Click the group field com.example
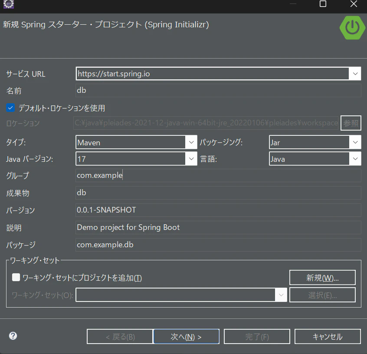The image size is (367, 354). click(218, 175)
